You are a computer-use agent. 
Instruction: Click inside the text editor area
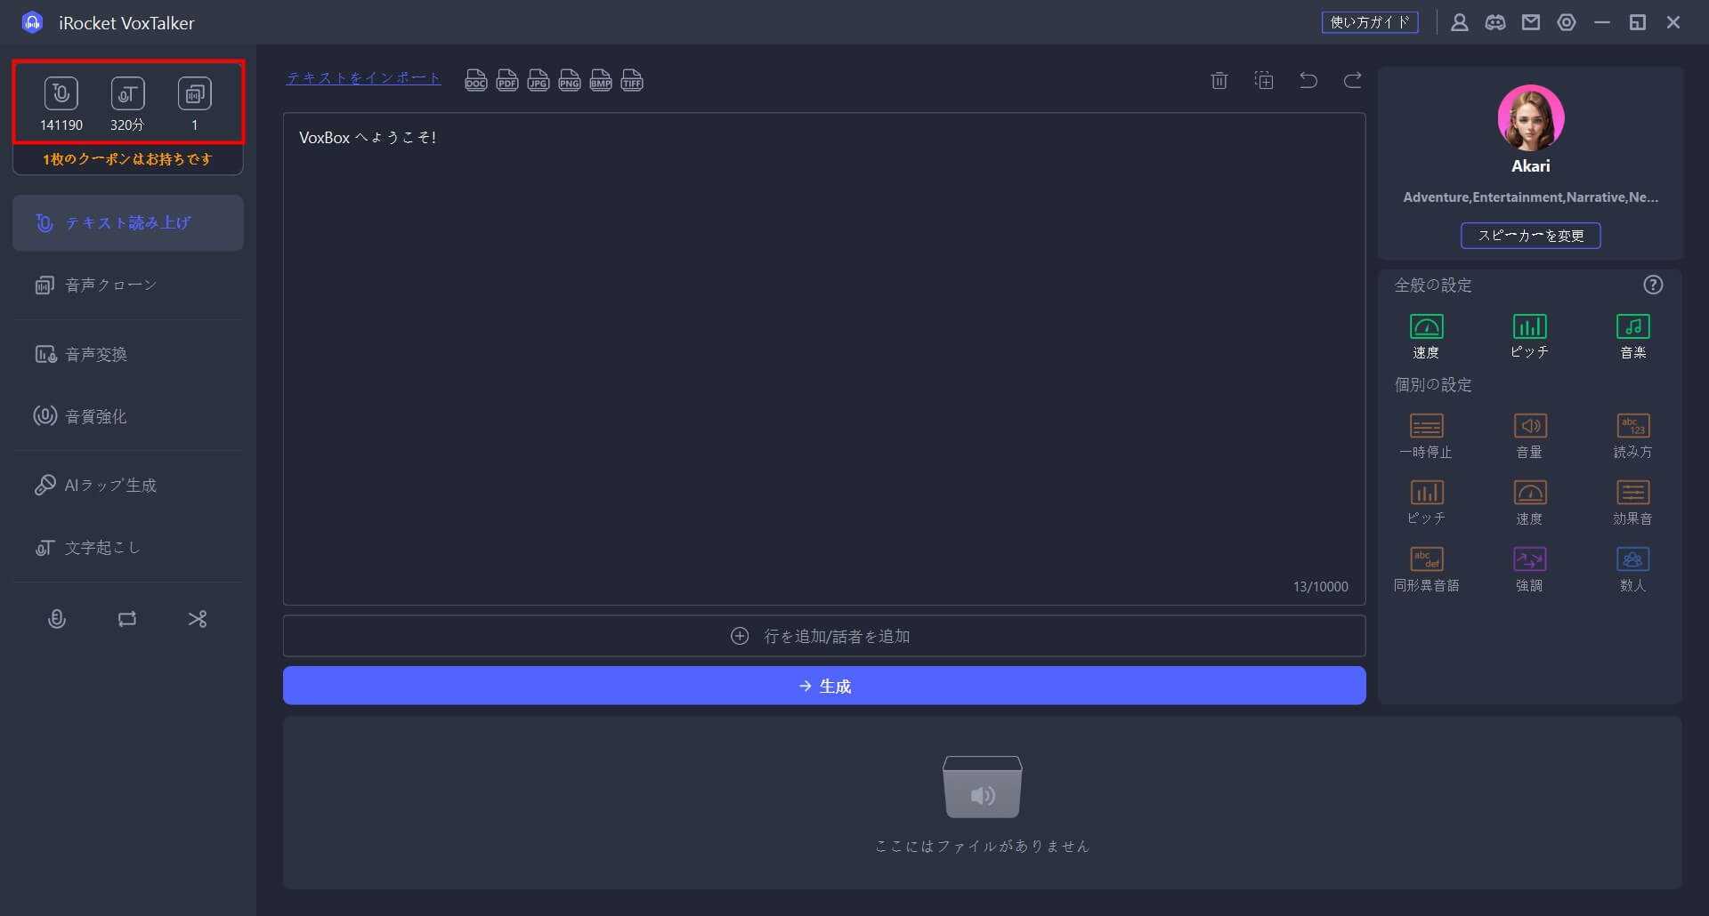click(x=824, y=358)
